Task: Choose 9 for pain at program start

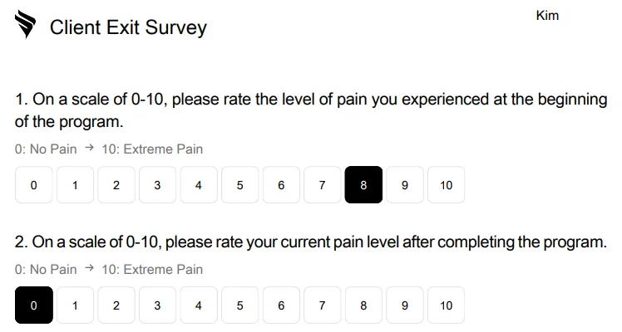Action: pos(405,185)
